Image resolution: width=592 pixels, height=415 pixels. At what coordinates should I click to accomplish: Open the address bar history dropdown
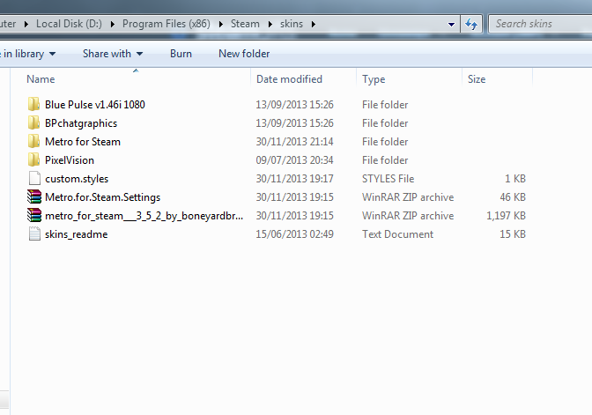[451, 24]
